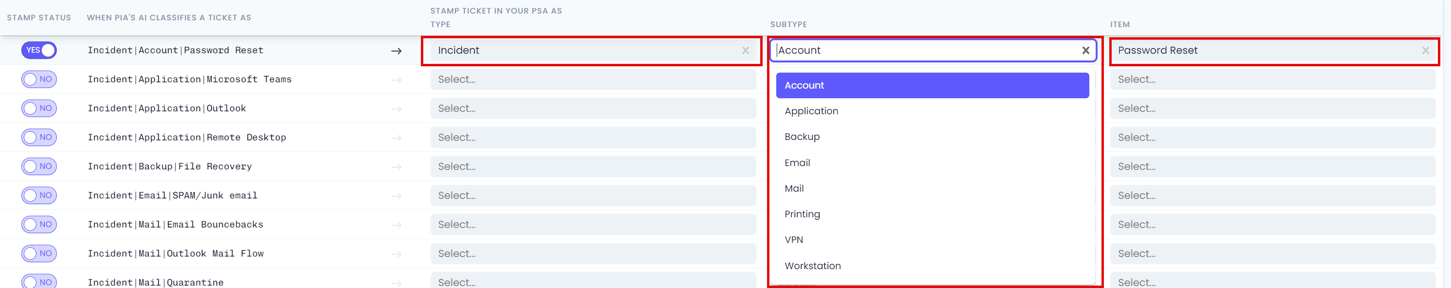Clear the Password Reset item X icon
Screen dimensions: 1451x288
pyautogui.click(x=1425, y=50)
